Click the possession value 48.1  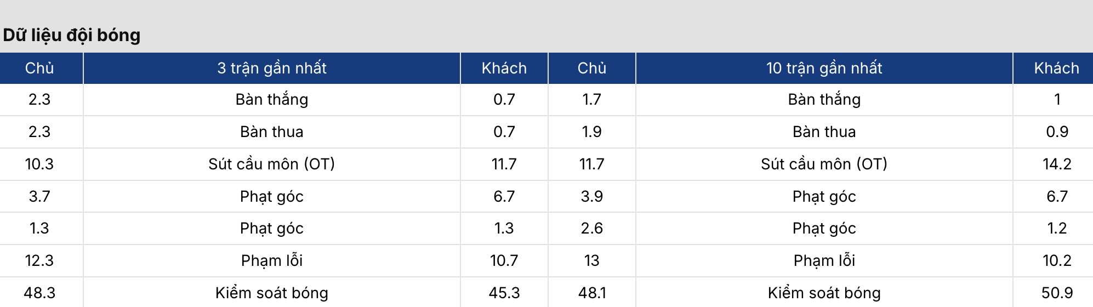point(591,293)
